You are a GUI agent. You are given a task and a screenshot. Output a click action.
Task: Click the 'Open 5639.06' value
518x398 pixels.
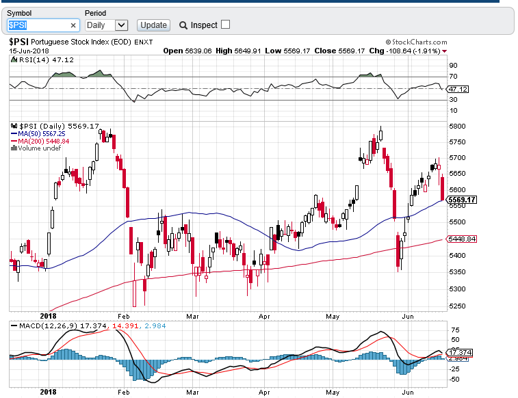[x=187, y=51]
